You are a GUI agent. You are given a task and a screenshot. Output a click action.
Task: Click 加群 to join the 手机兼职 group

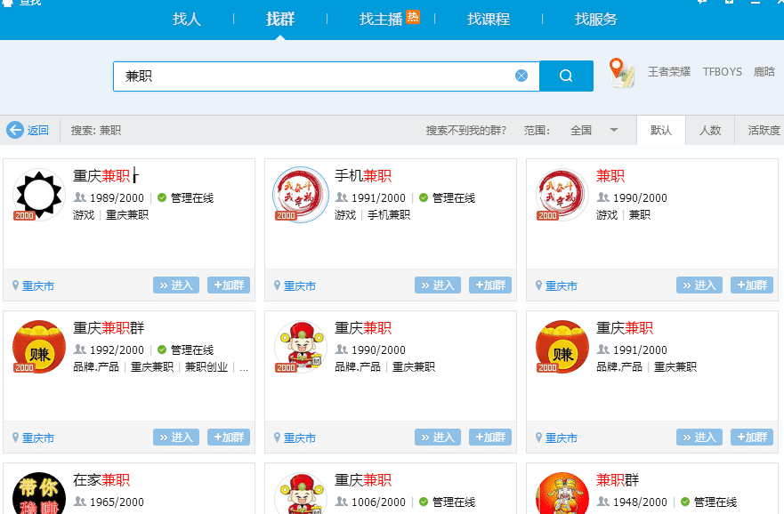point(489,285)
